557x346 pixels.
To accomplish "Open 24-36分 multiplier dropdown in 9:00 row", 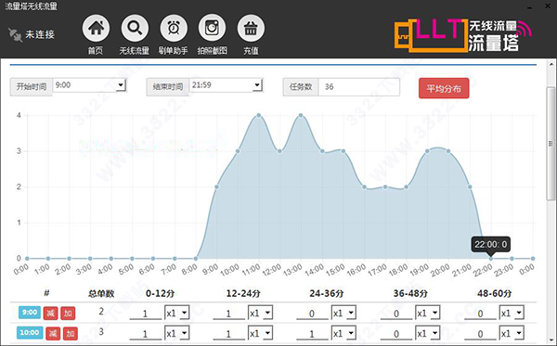I will point(343,313).
